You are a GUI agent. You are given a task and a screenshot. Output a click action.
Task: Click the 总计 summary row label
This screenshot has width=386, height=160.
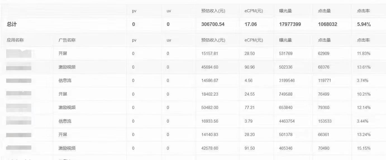(12, 24)
